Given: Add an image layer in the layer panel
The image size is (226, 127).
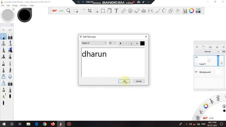Looking at the screenshot, I should [210, 47].
